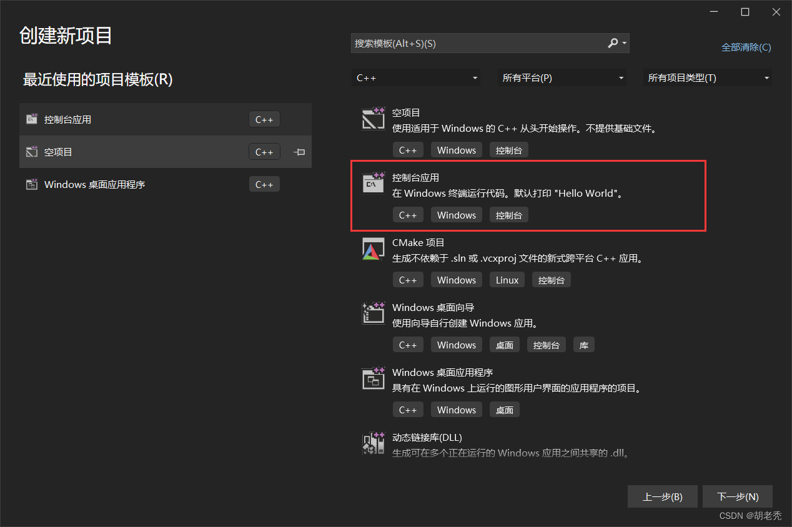Click C++ tag under Windows 桌面向导
792x527 pixels.
[408, 345]
